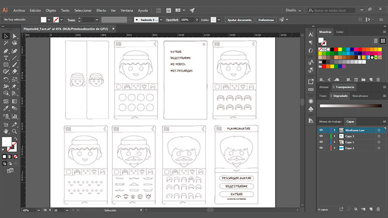The width and height of the screenshot is (388, 218).
Task: Open the Objeto menu
Action: (51, 10)
